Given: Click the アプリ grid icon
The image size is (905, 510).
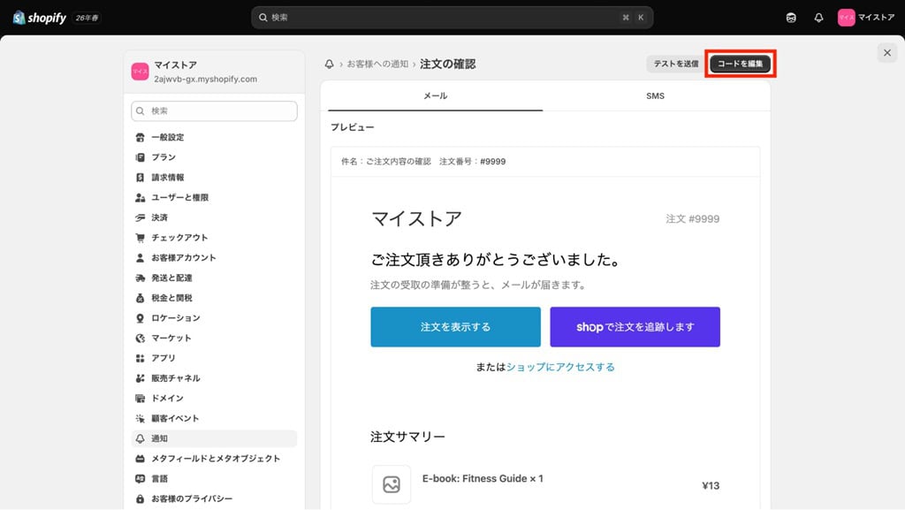Looking at the screenshot, I should click(140, 358).
